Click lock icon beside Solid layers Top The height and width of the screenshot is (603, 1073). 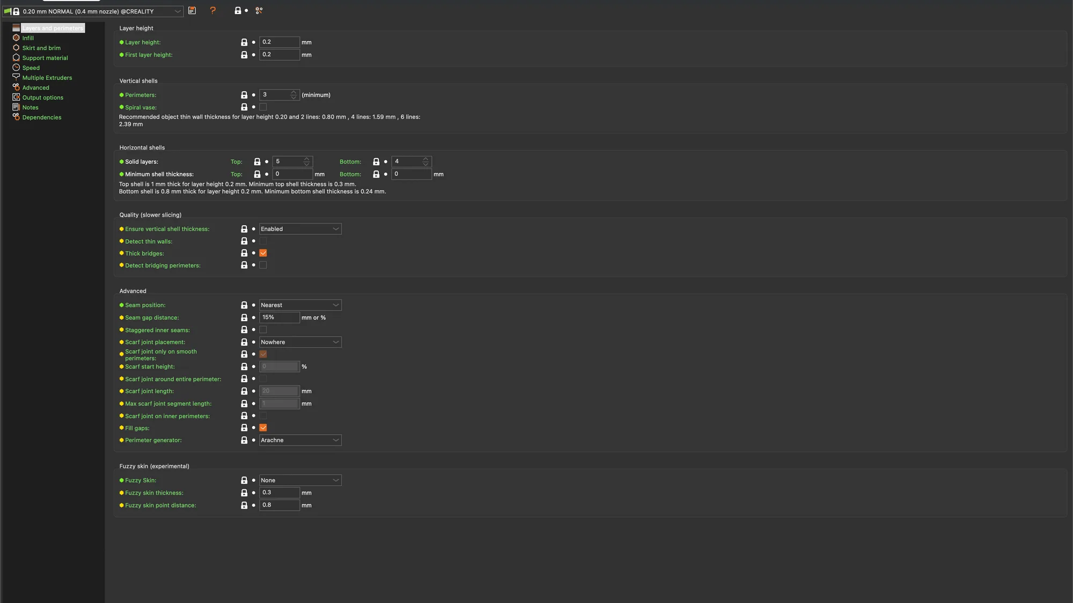click(257, 162)
